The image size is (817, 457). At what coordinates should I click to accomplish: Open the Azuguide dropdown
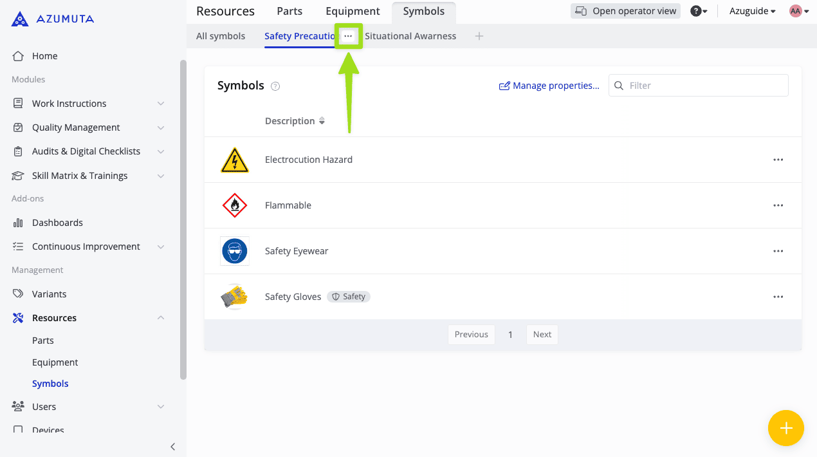752,11
